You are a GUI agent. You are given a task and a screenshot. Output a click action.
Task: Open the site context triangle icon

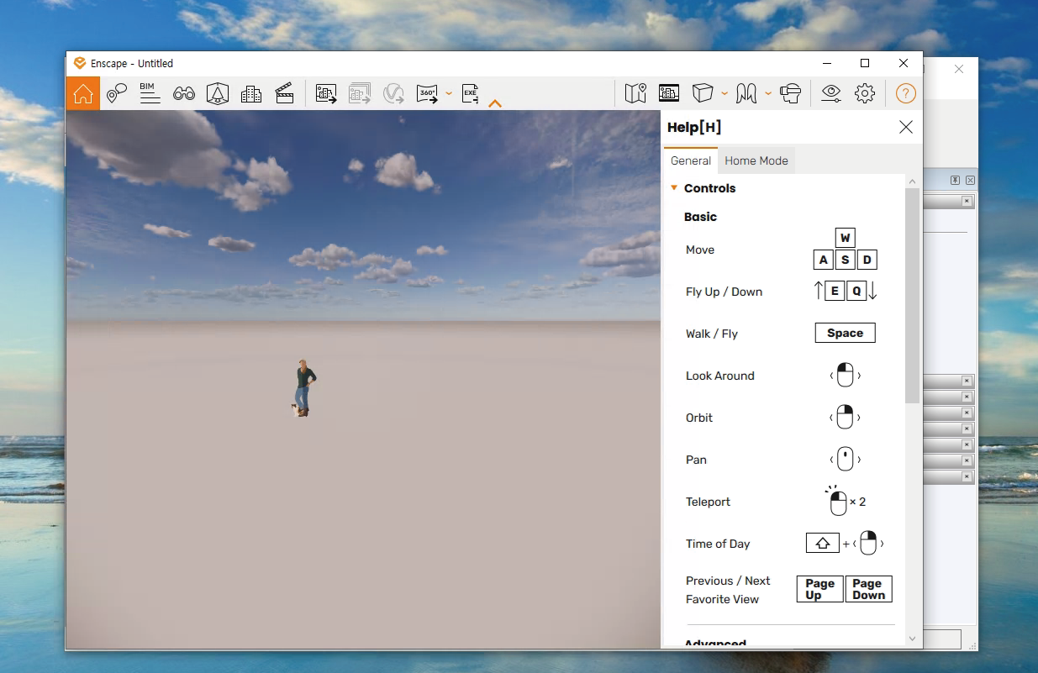[218, 93]
